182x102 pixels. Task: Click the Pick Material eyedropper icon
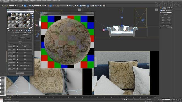(x=14, y=33)
